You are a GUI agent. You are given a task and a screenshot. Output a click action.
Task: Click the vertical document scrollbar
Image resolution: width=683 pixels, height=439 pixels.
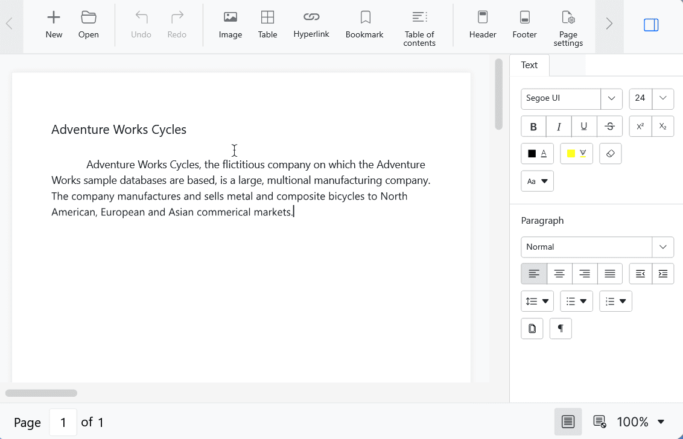[499, 95]
